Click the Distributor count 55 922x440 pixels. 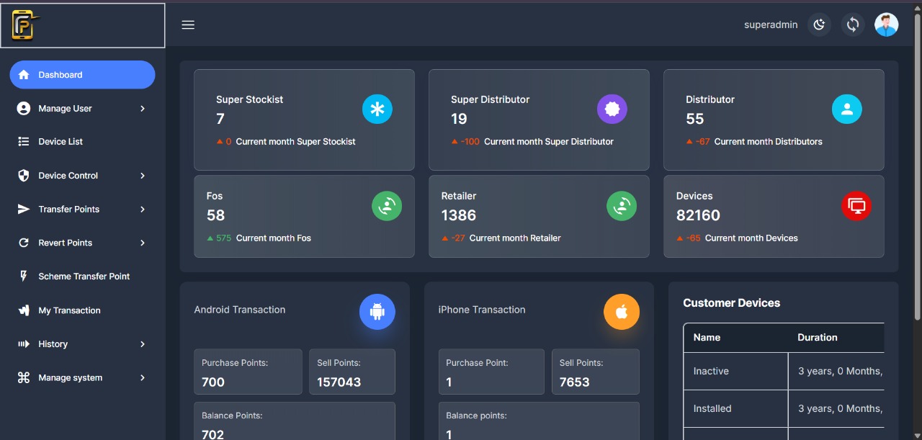pyautogui.click(x=694, y=119)
